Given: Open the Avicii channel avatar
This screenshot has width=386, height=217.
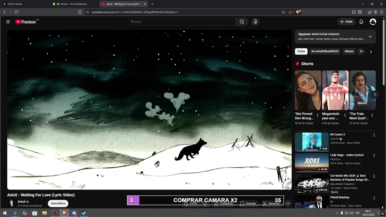Looking at the screenshot, I should click(11, 203).
